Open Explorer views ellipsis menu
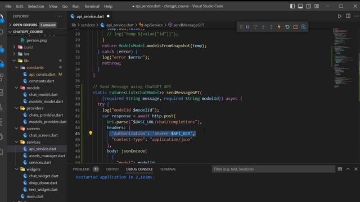Viewport: 360px width, 202px height. tap(60, 16)
